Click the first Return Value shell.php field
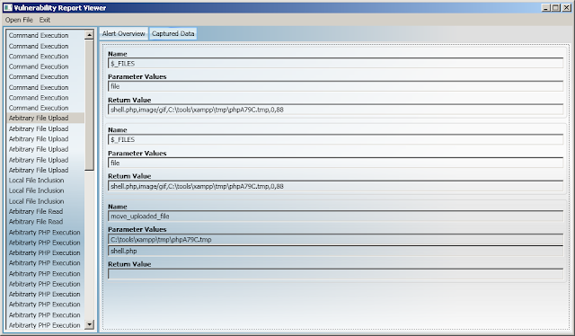Screen dimensions: 575x336 (335, 110)
